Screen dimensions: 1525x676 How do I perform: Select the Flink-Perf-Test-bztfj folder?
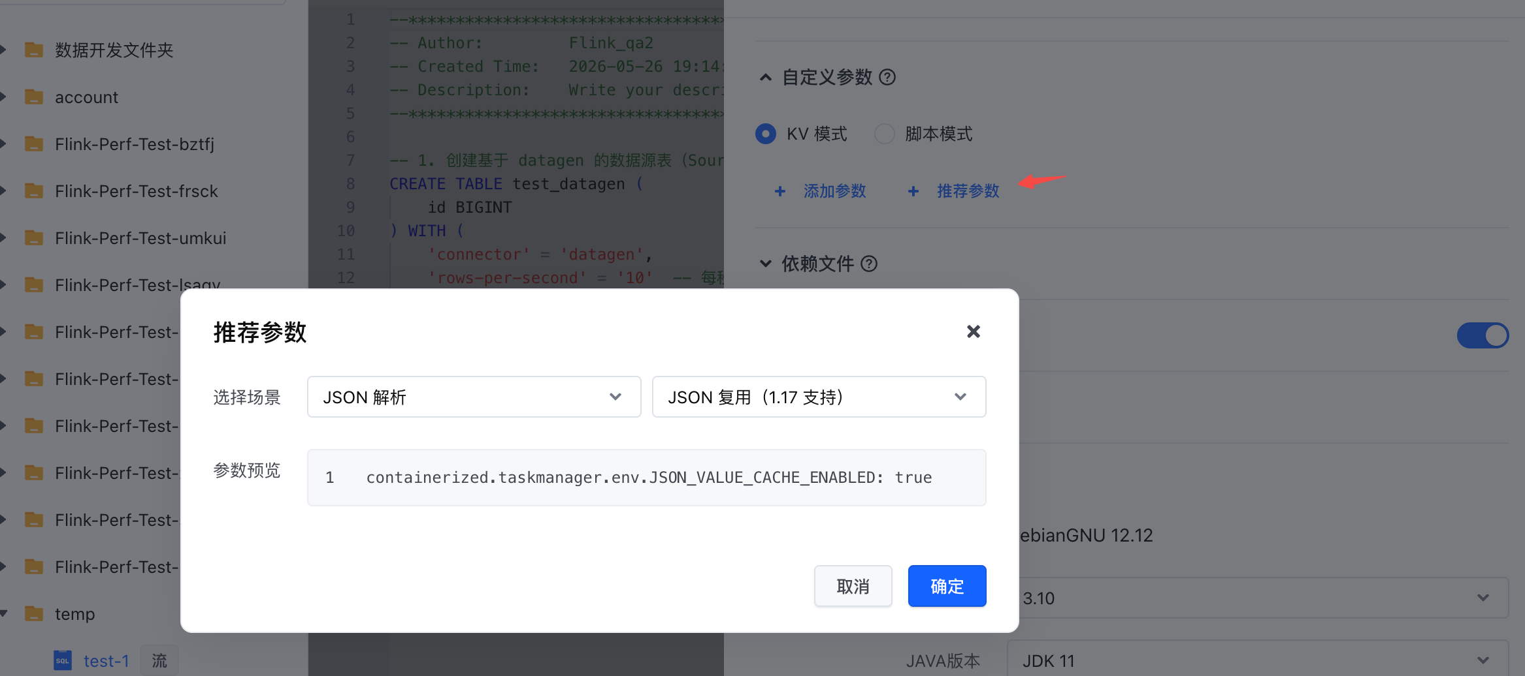(x=135, y=144)
